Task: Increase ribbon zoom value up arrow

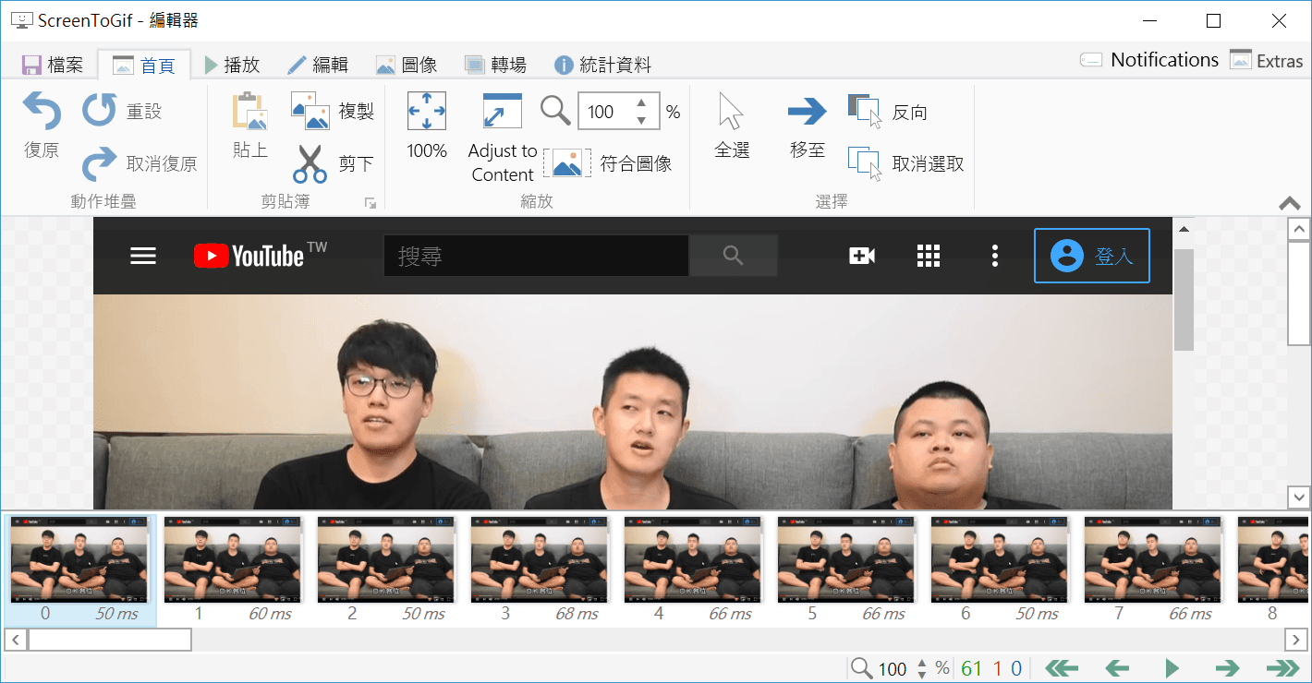Action: (641, 103)
